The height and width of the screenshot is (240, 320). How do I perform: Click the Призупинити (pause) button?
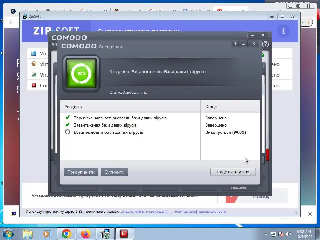(x=81, y=172)
